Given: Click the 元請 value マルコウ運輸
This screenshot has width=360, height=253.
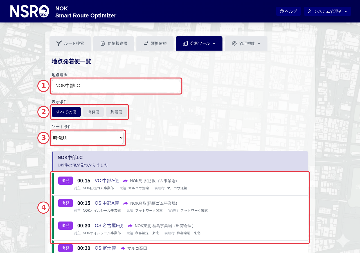Looking at the screenshot, I should click(x=139, y=188).
